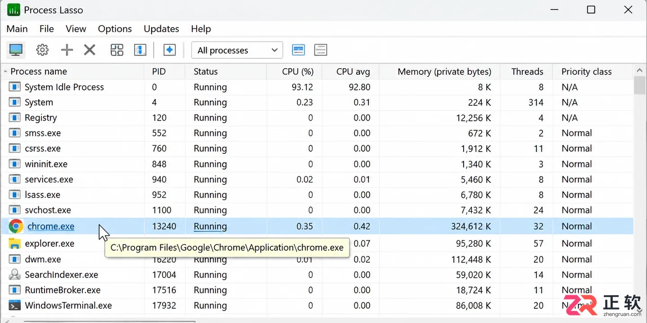Select the blue highlighted view layout icon

tap(298, 50)
